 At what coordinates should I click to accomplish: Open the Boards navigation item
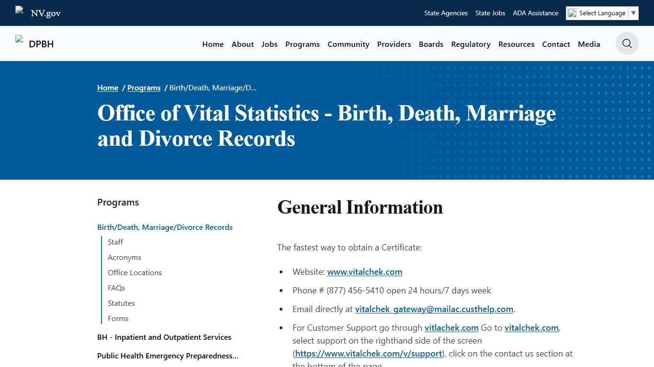click(x=430, y=44)
